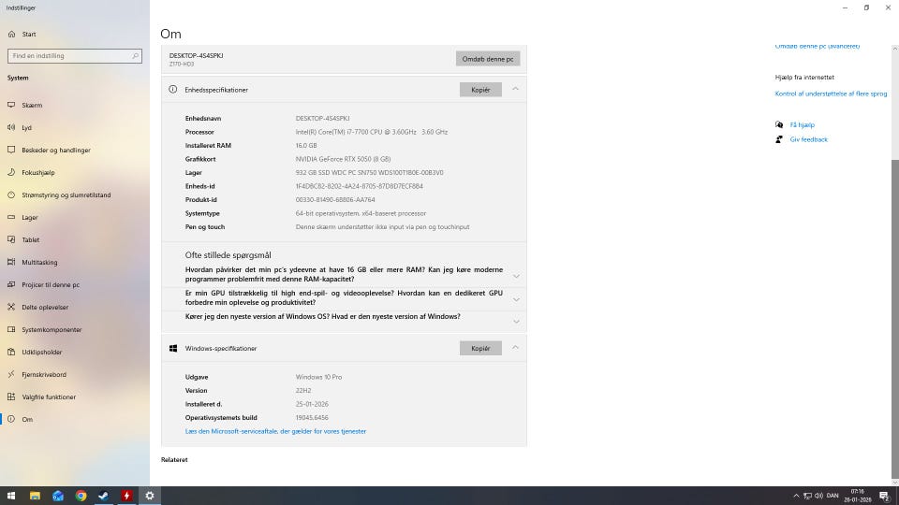Open the clock and date in taskbar
The height and width of the screenshot is (505, 899).
click(x=857, y=496)
